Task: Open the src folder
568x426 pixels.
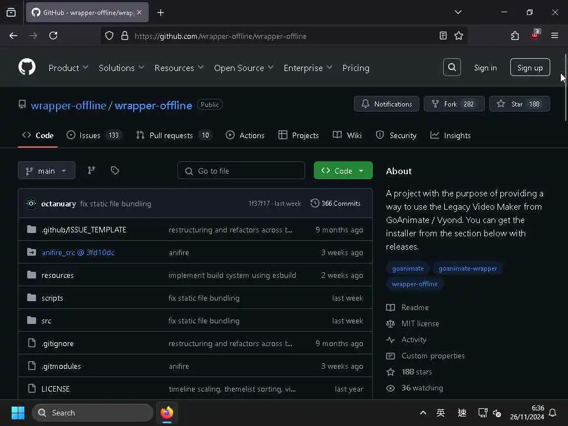Action: point(47,321)
